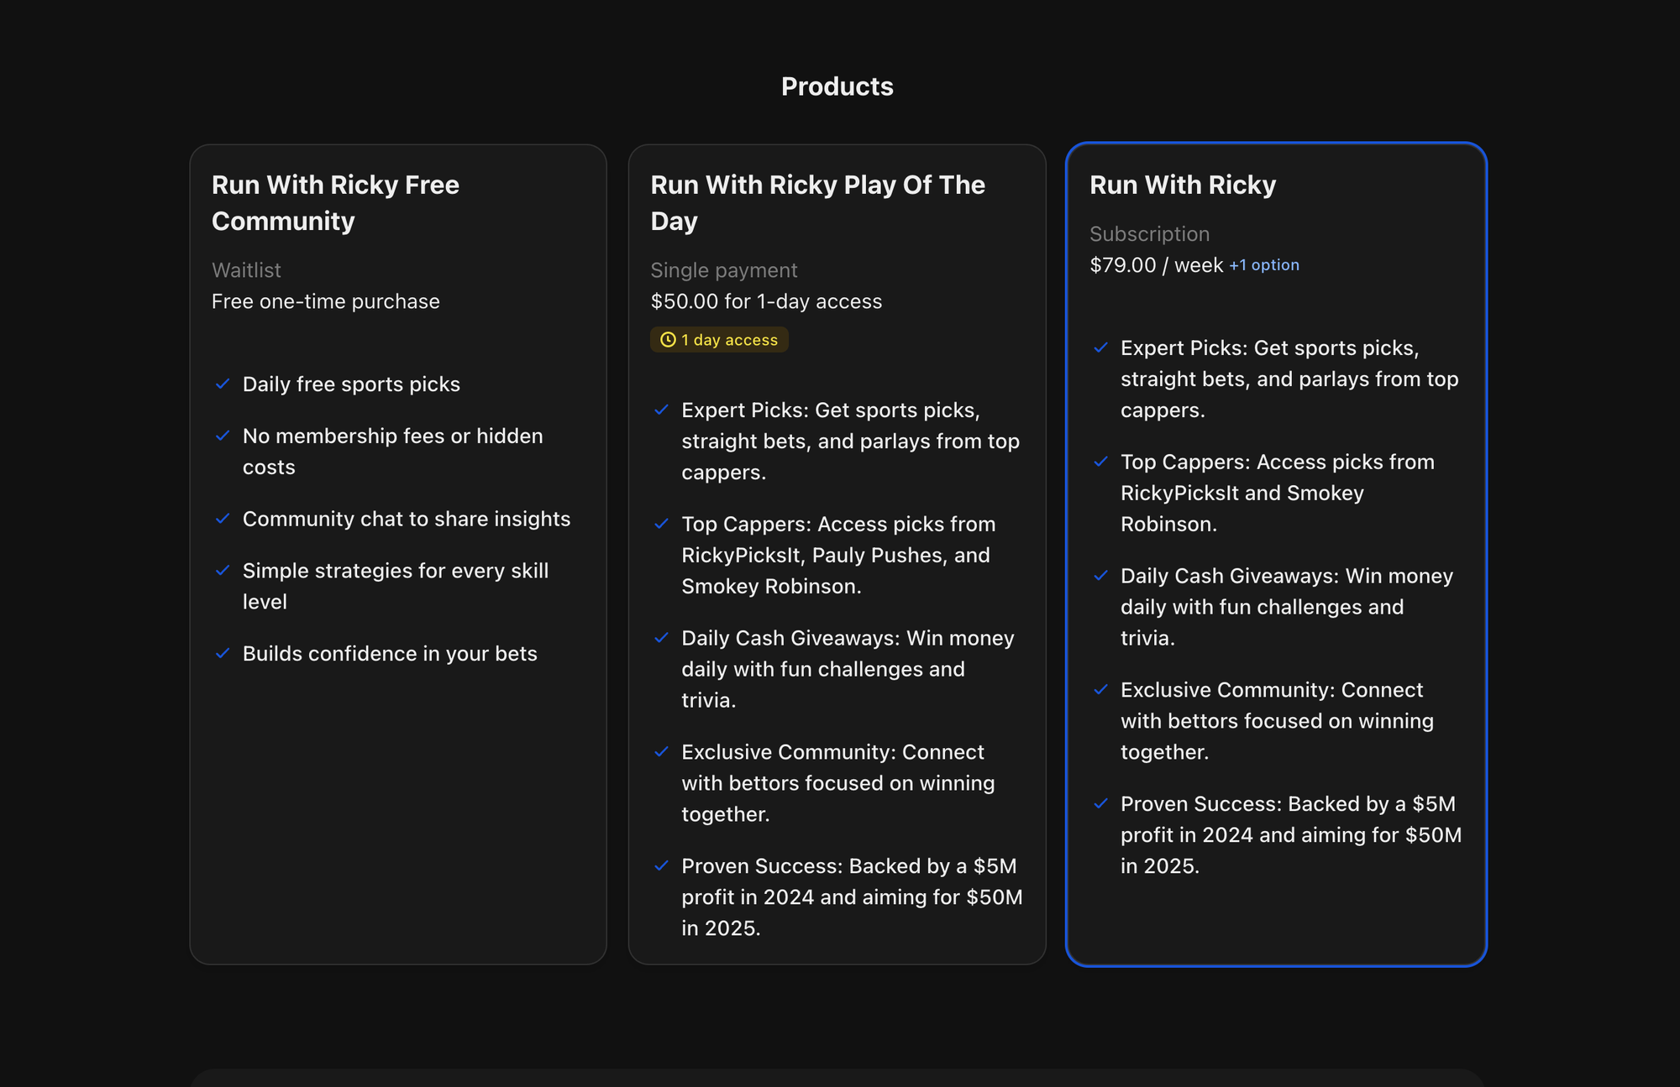Click checkmark beside subscription Exclusive Community feature
1680x1087 pixels.
1100,690
